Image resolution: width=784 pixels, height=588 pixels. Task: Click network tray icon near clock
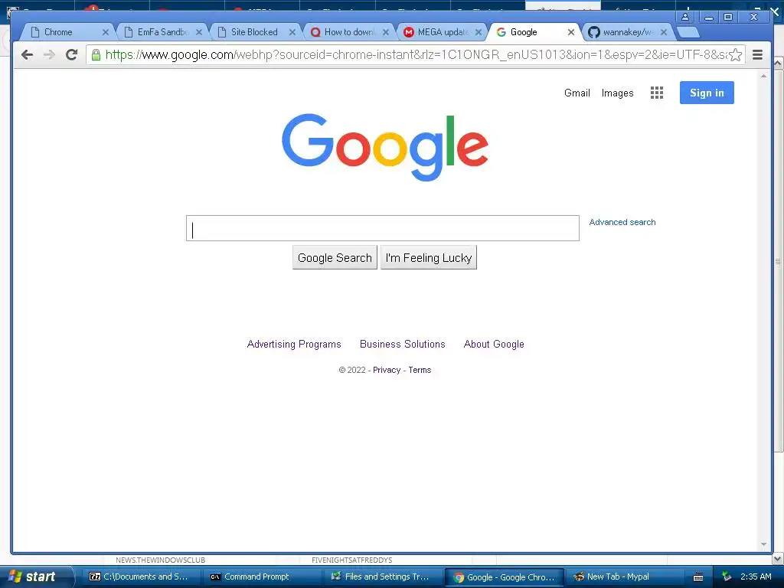click(x=727, y=577)
